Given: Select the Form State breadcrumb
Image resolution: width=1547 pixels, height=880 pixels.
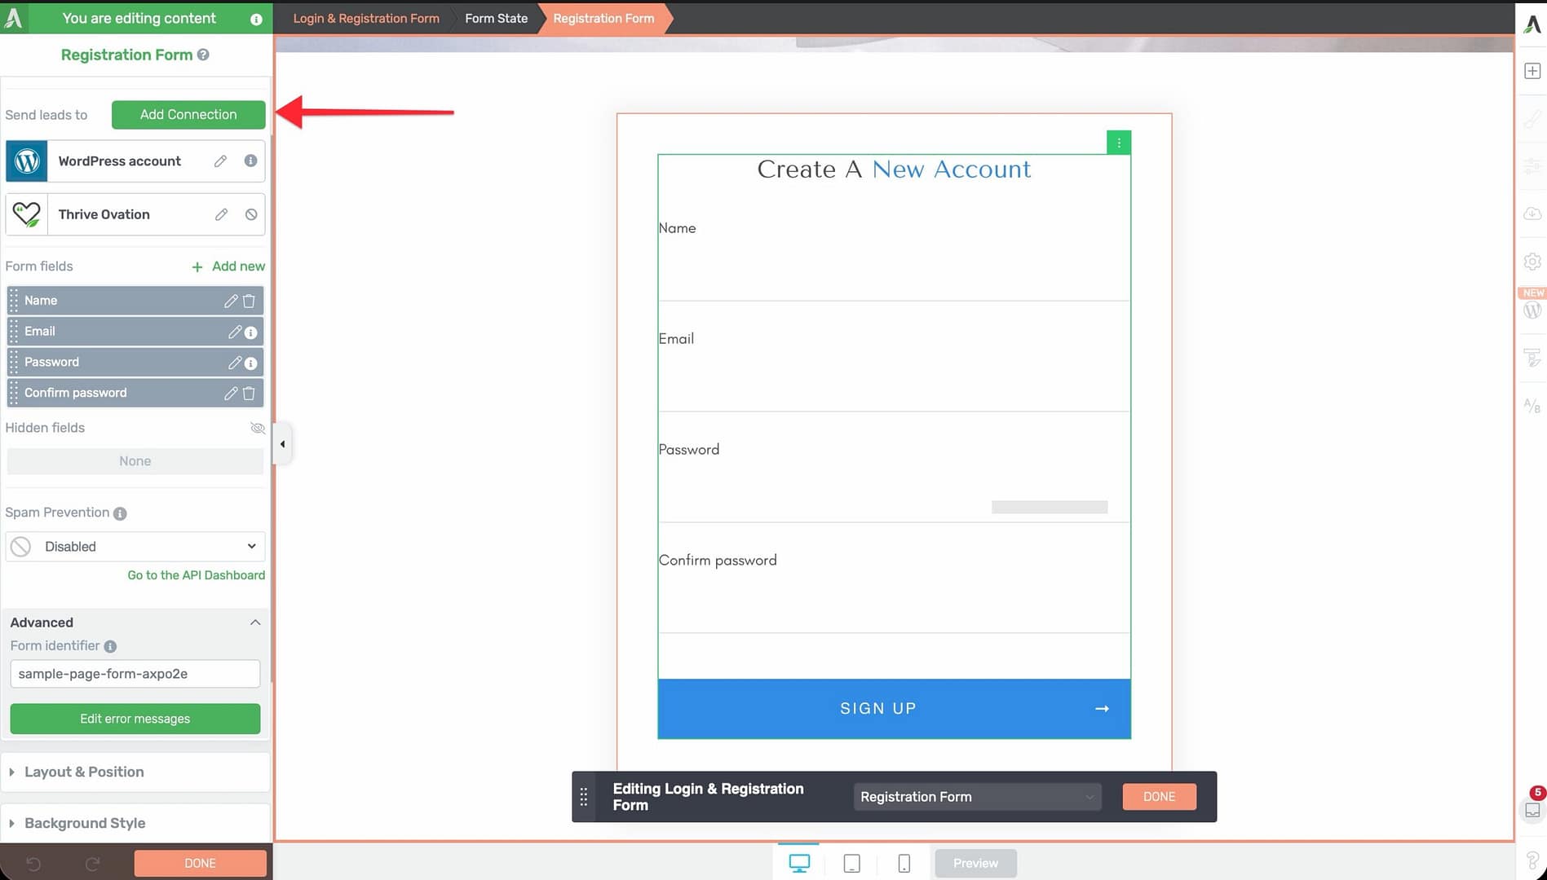Looking at the screenshot, I should click(496, 18).
